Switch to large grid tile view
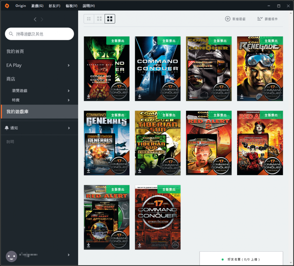 coord(110,19)
